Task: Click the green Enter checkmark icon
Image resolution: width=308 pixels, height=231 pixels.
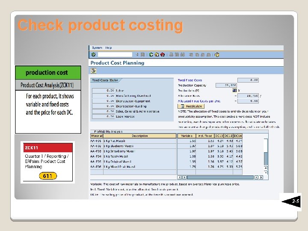Action: [94, 55]
